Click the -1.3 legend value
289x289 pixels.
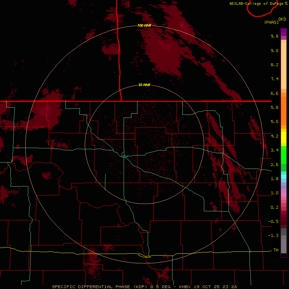(273, 236)
